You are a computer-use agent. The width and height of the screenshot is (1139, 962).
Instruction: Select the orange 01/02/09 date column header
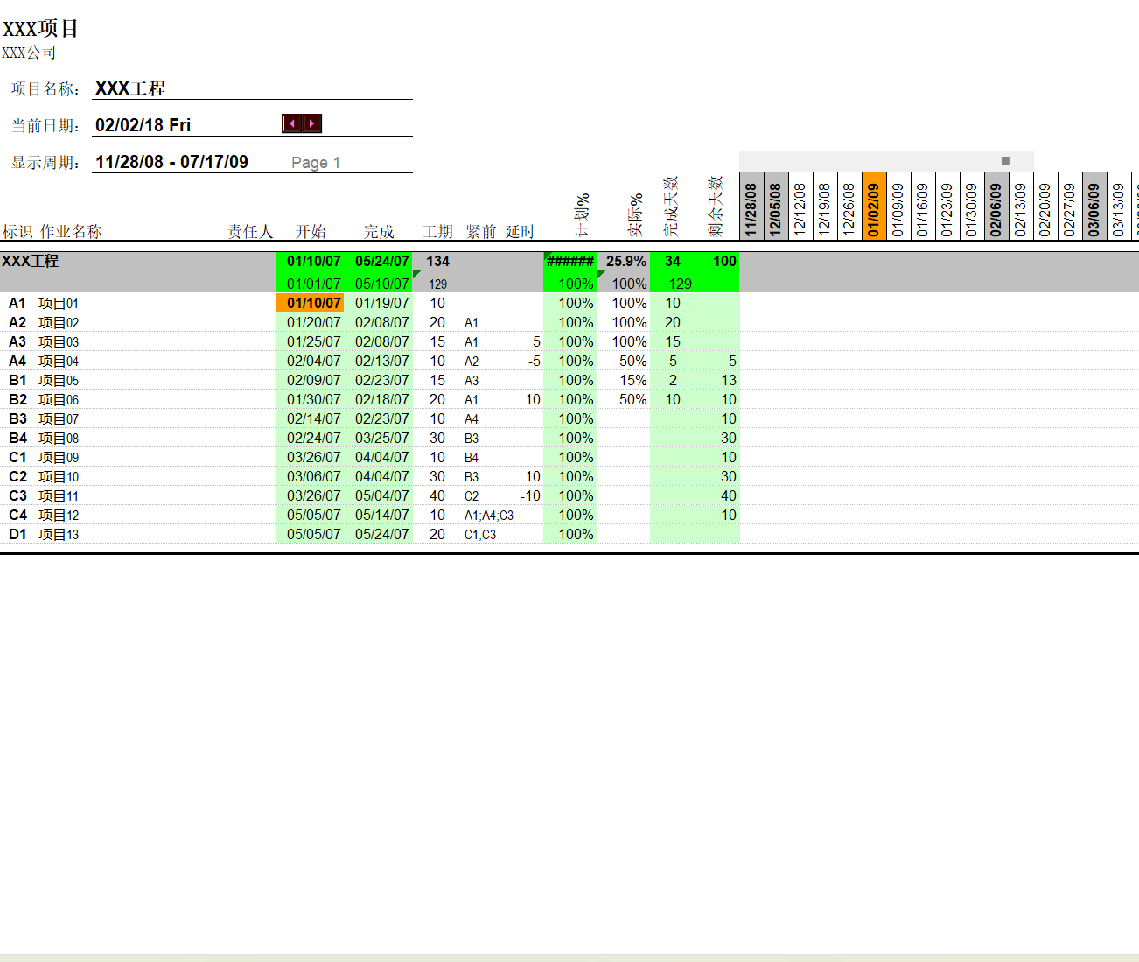874,206
